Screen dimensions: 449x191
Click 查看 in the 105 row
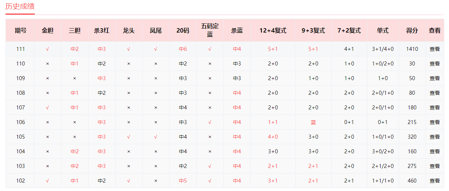434,137
